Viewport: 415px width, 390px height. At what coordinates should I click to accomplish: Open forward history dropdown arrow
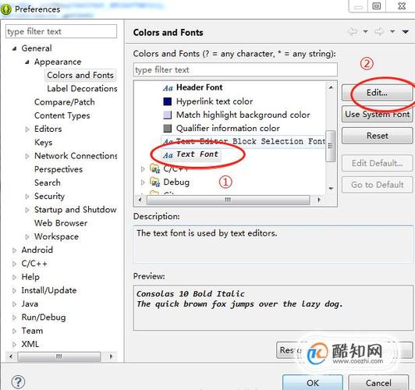point(392,32)
